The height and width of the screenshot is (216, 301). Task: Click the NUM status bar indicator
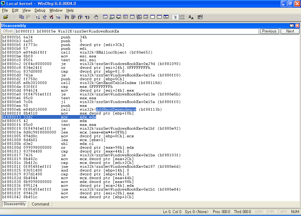pos(295,212)
